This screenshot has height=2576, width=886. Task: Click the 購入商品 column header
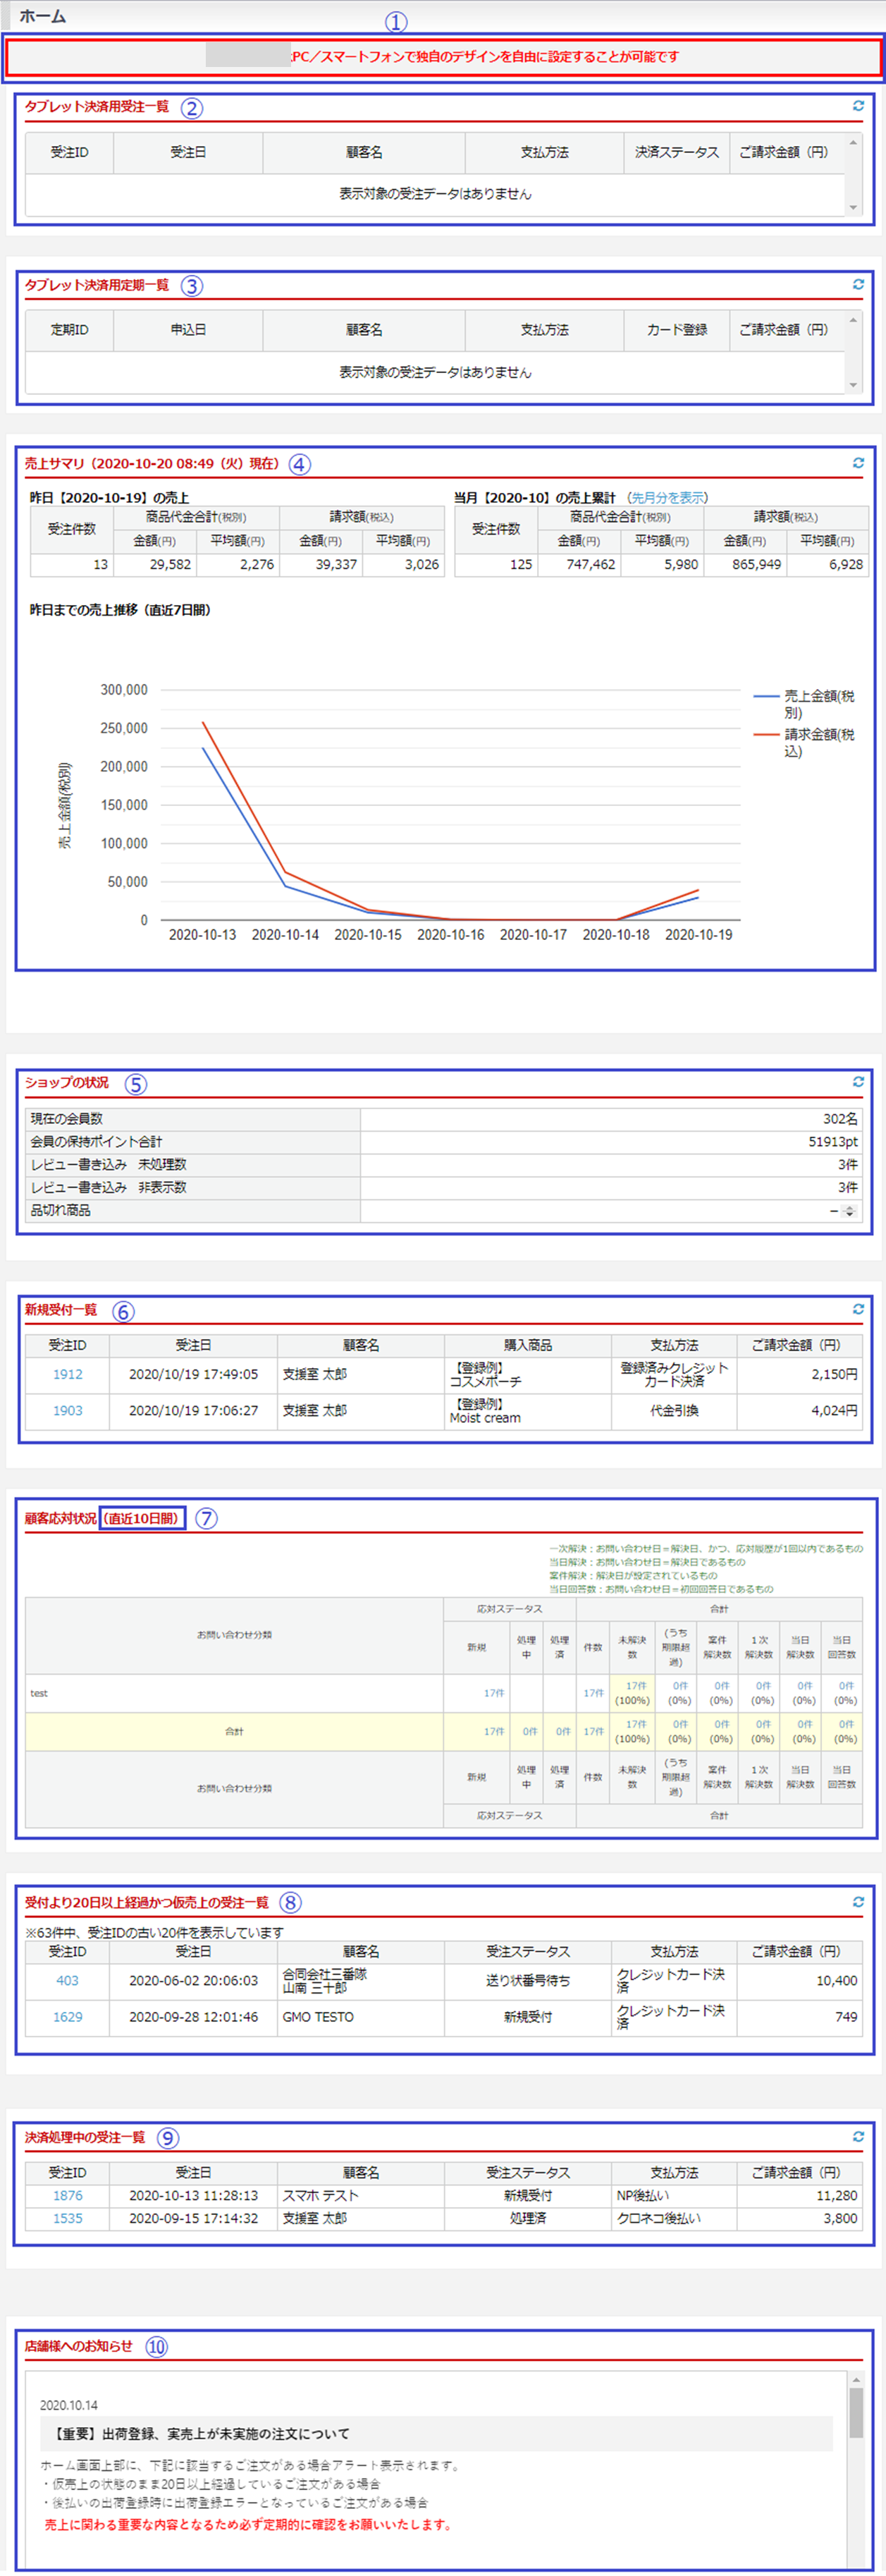pyautogui.click(x=528, y=1345)
